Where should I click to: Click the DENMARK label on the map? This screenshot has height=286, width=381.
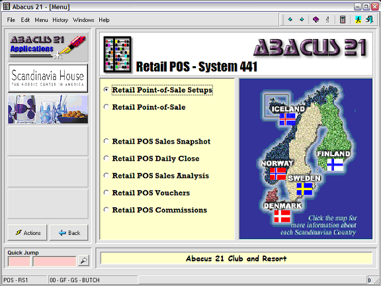click(283, 206)
